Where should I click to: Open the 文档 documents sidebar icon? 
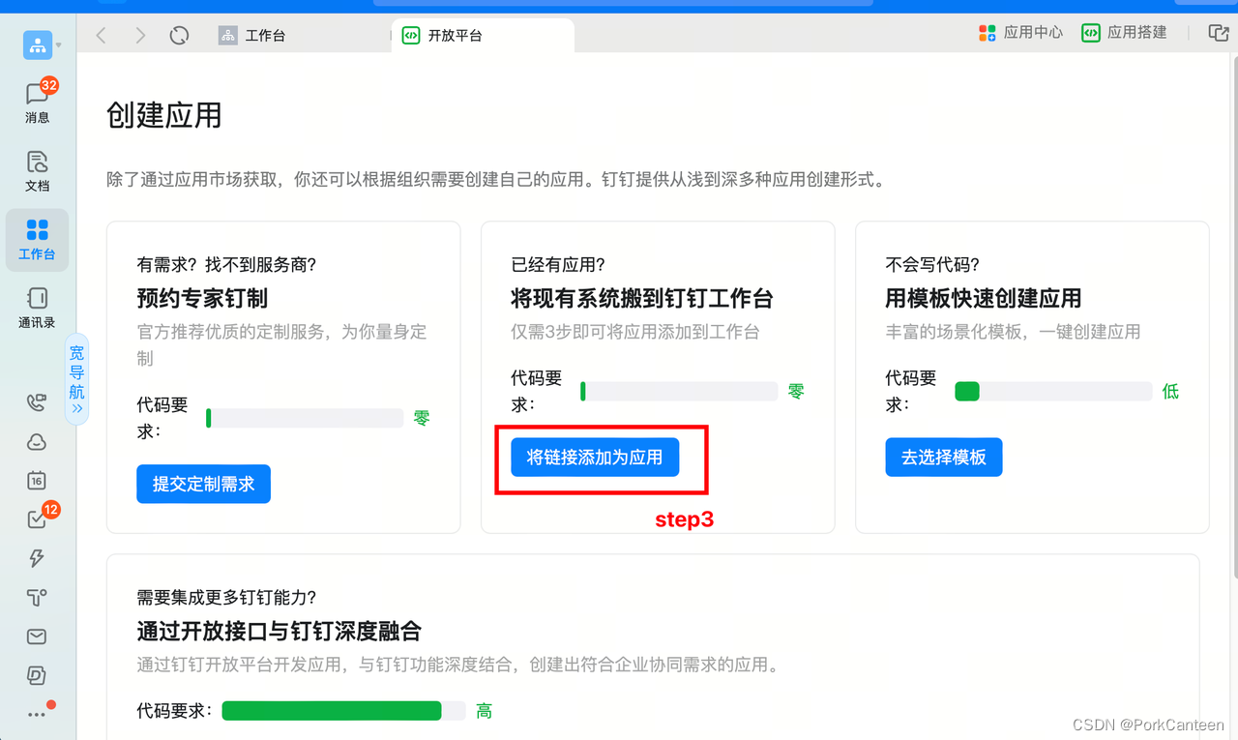point(37,170)
